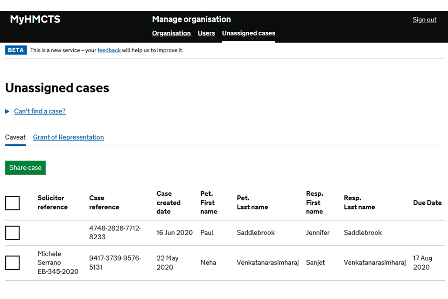Click the BETA tag badge
This screenshot has width=448, height=299.
click(16, 50)
